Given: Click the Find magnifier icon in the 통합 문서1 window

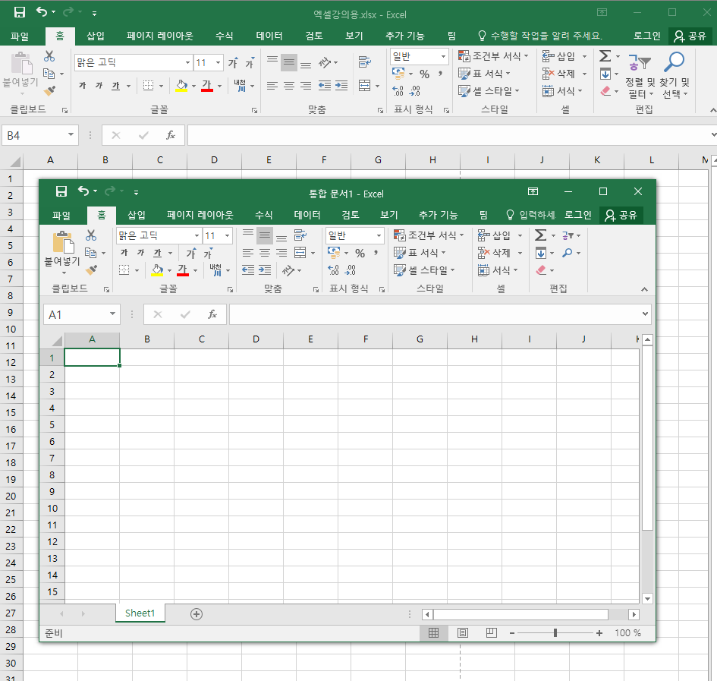Looking at the screenshot, I should point(567,253).
